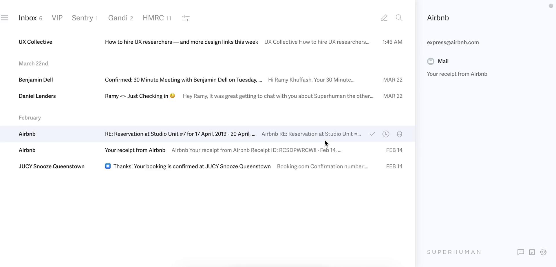556x267 pixels.
Task: Switch to the VIP tab
Action: (57, 18)
